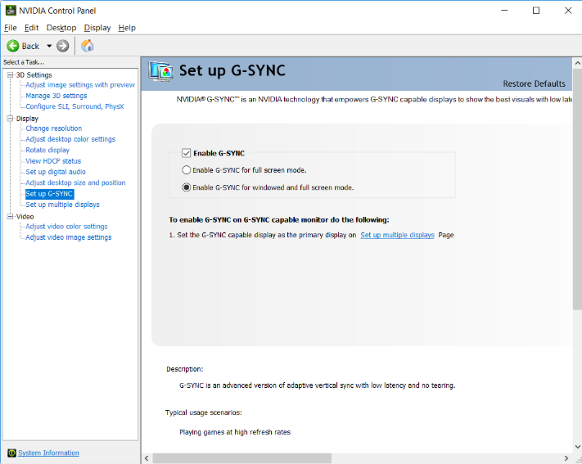Click the vertical scrollbar down arrow
This screenshot has width=582, height=464.
coord(578,447)
